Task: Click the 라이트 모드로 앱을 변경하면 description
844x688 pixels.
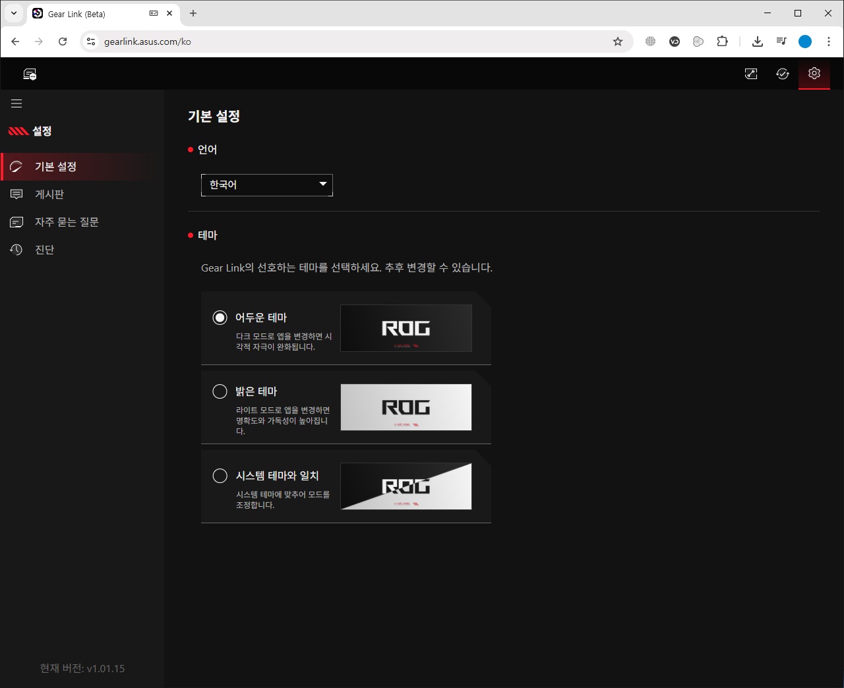Action: [x=283, y=420]
